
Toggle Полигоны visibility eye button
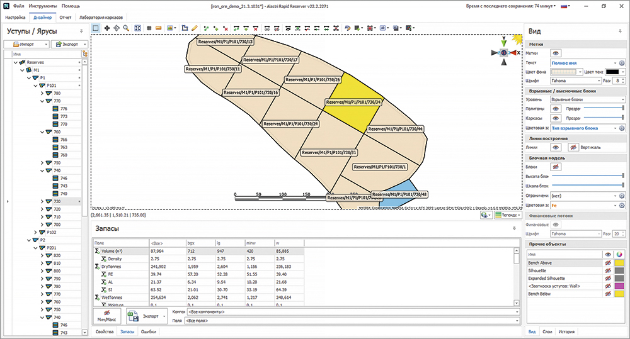[x=556, y=109]
